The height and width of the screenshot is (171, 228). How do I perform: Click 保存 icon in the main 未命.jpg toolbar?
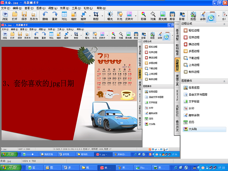tap(24, 16)
